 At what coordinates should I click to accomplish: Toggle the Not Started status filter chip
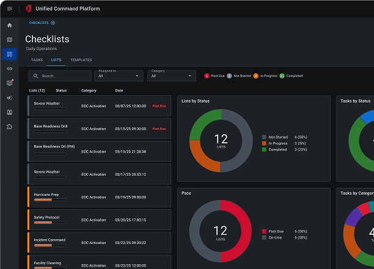240,76
